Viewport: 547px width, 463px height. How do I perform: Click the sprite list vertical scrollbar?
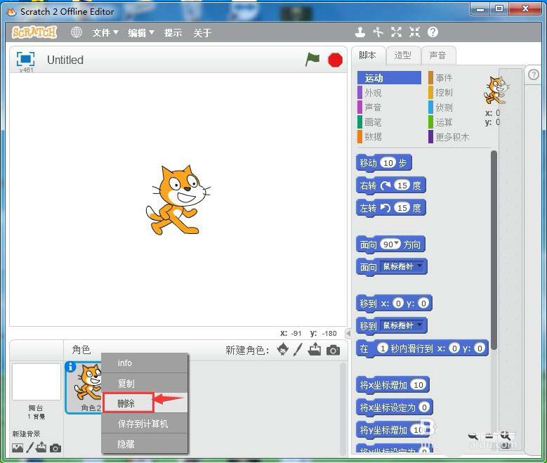(x=343, y=407)
